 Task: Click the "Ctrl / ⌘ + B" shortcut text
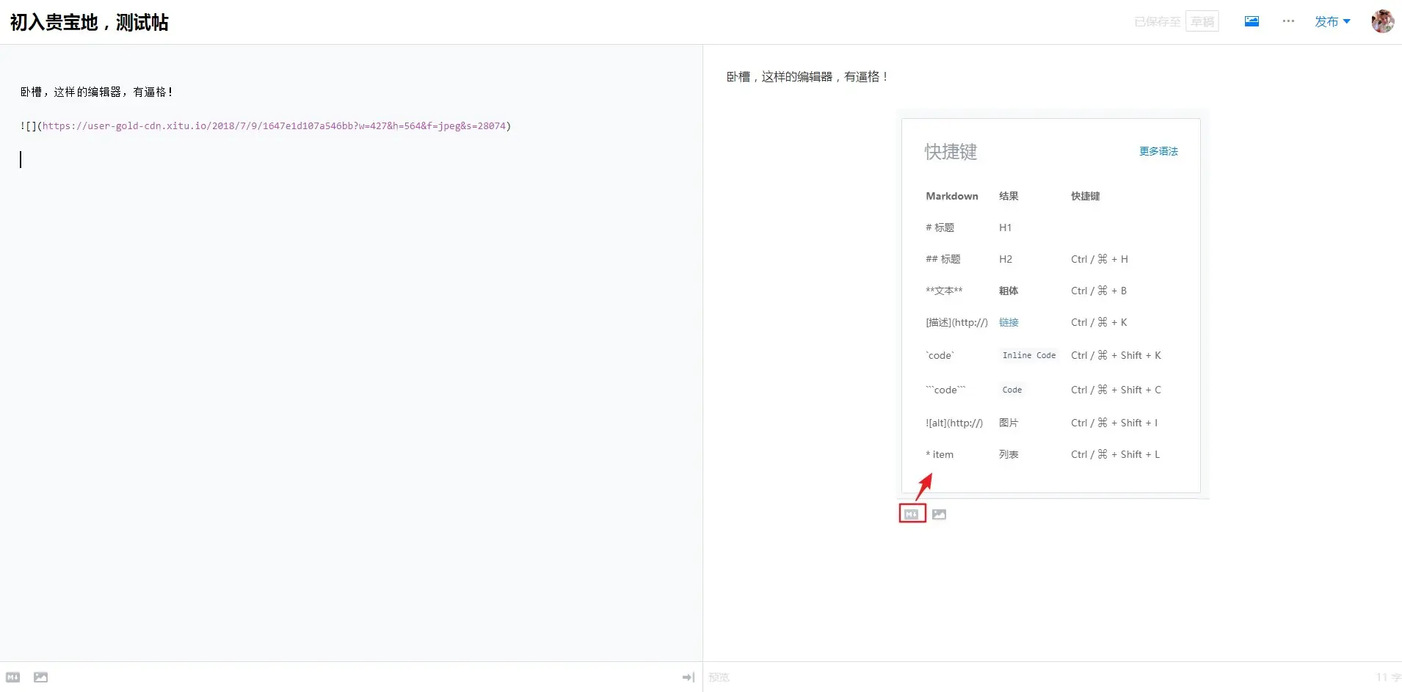(1099, 291)
